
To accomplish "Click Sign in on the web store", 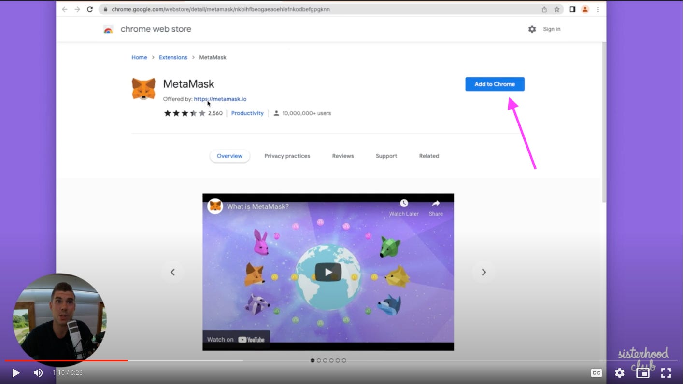I will pyautogui.click(x=552, y=29).
